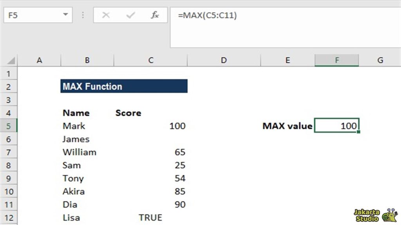Select the cell containing Akira

pyautogui.click(x=87, y=191)
